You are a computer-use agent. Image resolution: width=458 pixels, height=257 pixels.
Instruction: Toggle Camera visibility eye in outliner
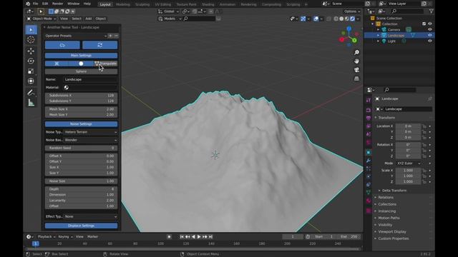[429, 29]
